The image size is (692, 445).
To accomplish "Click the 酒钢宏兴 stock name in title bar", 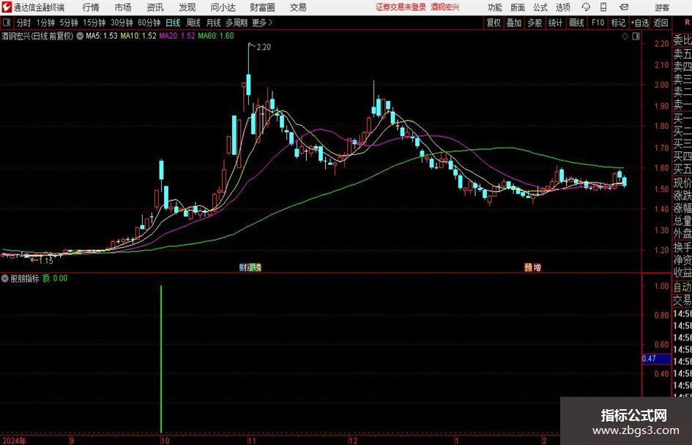I will click(x=445, y=7).
